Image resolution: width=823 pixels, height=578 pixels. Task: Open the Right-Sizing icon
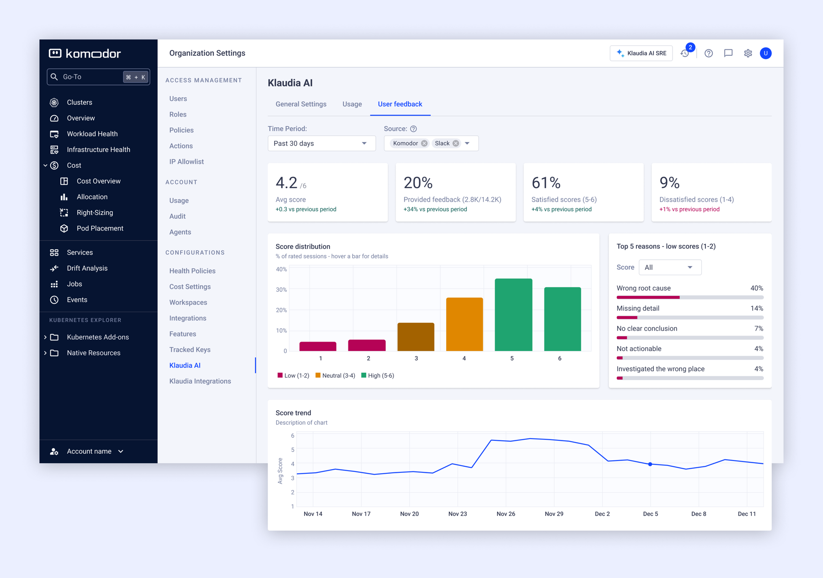pos(64,213)
